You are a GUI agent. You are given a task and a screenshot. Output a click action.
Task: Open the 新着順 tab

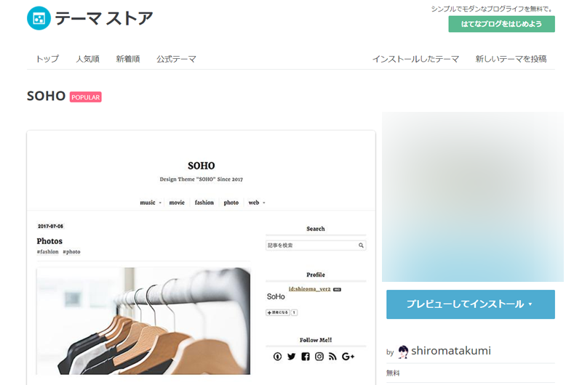[128, 59]
